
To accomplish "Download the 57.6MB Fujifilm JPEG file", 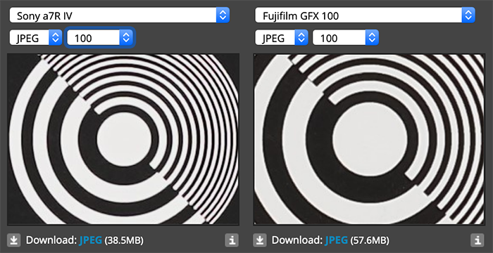I will click(337, 240).
